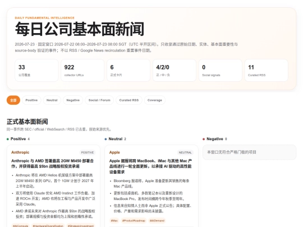Show the Coverage filter view
303x227 pixels.
tap(155, 100)
